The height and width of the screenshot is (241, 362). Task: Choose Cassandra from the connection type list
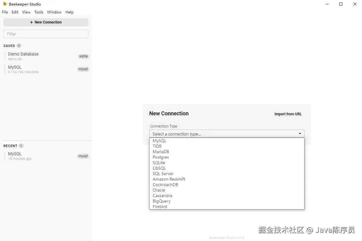227,196
